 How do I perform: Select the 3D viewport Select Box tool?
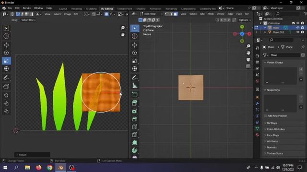[135, 28]
